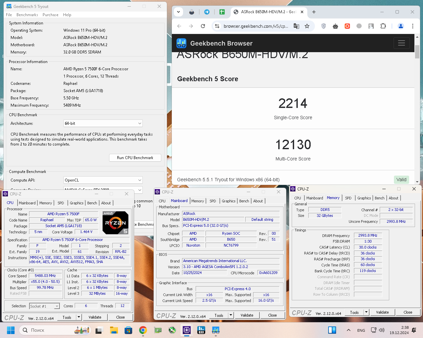Open the File menu in Geekbench
The width and height of the screenshot is (423, 338).
click(9, 15)
